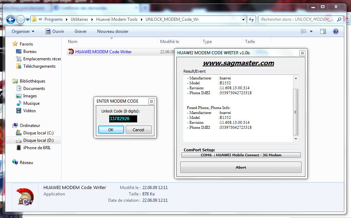Click the blue help question icon
The image size is (351, 218).
pyautogui.click(x=335, y=31)
